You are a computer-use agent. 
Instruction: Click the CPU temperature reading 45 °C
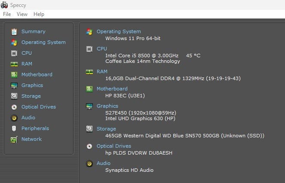click(x=193, y=56)
